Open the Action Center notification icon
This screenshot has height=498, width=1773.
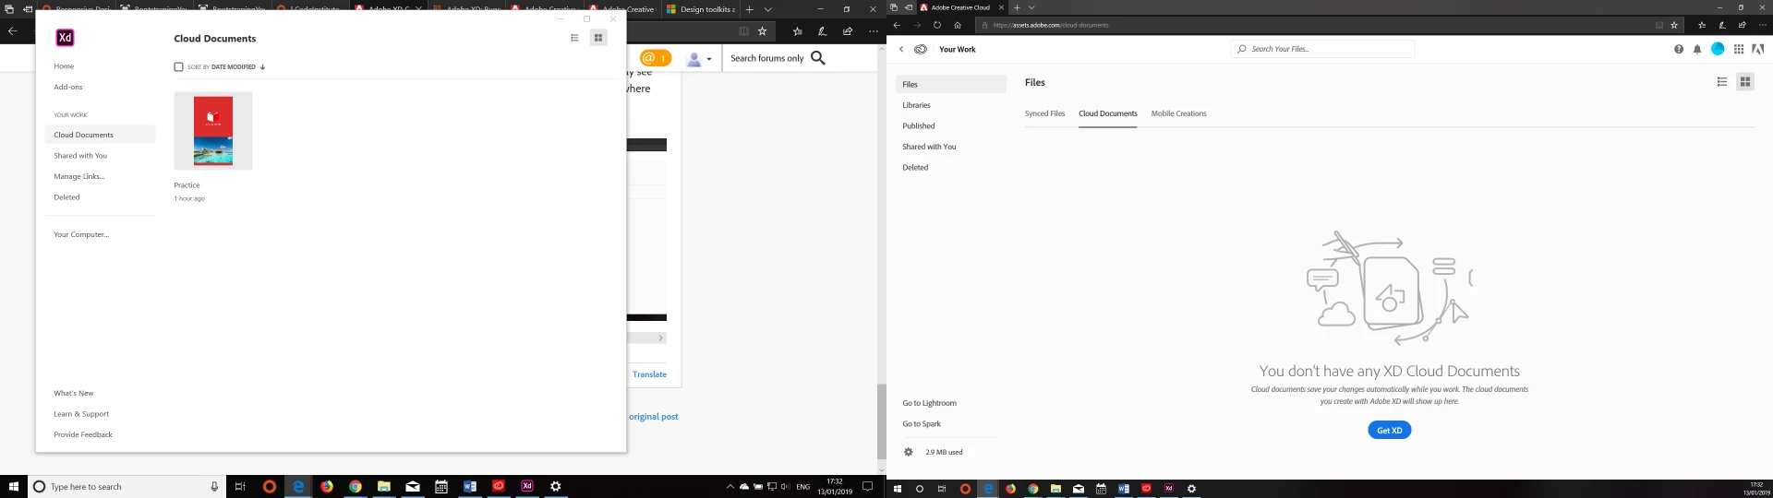[x=867, y=486]
